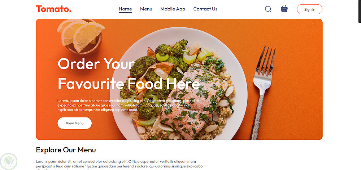Open the search magnifier icon
The width and height of the screenshot is (361, 170).
tap(268, 9)
